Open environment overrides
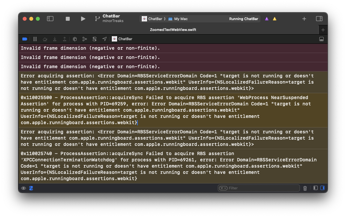Viewport: 346px width, 217px height. pos(95,39)
